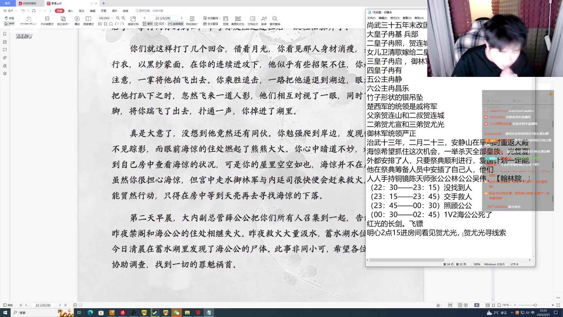563x317 pixels.
Task: Enter fullscreen from status bar
Action: coord(558,305)
